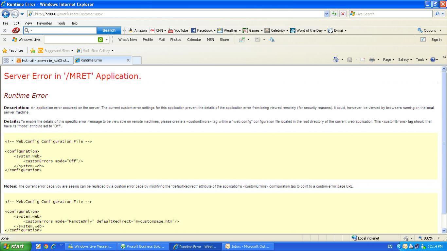Open the Weather toolbar dropdown
447x251 pixels.
240,30
